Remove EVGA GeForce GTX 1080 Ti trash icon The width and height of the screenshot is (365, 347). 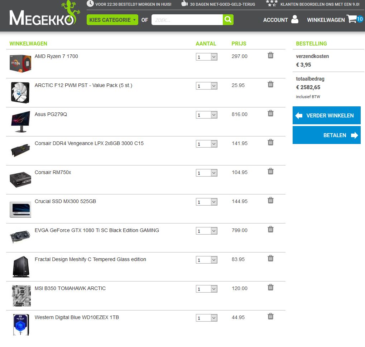pos(270,229)
